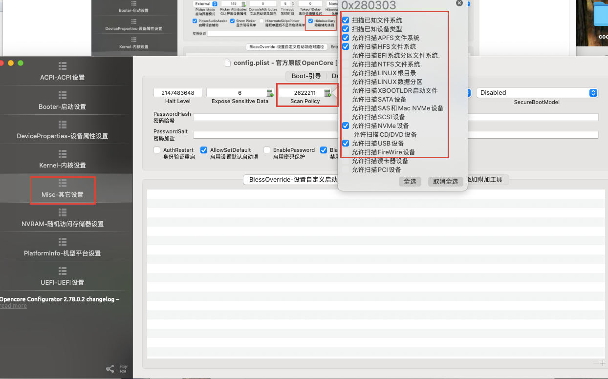Click the share icon in sidebar footer
The width and height of the screenshot is (608, 379).
pyautogui.click(x=110, y=369)
